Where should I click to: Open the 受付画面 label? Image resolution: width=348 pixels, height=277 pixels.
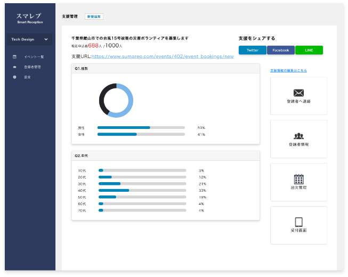(299, 231)
